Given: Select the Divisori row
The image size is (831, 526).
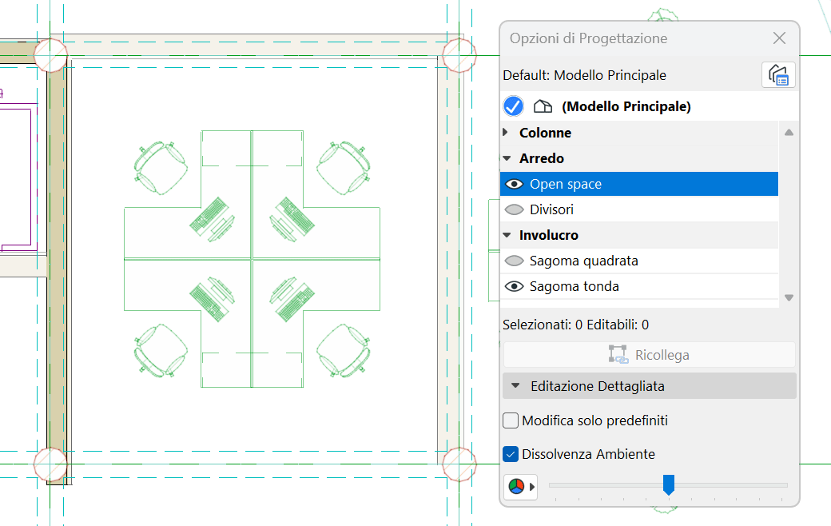Looking at the screenshot, I should pyautogui.click(x=639, y=209).
